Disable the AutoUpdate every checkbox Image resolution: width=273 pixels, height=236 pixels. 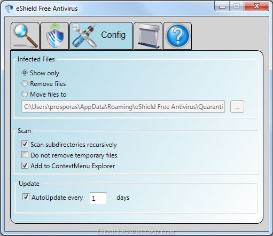26,197
